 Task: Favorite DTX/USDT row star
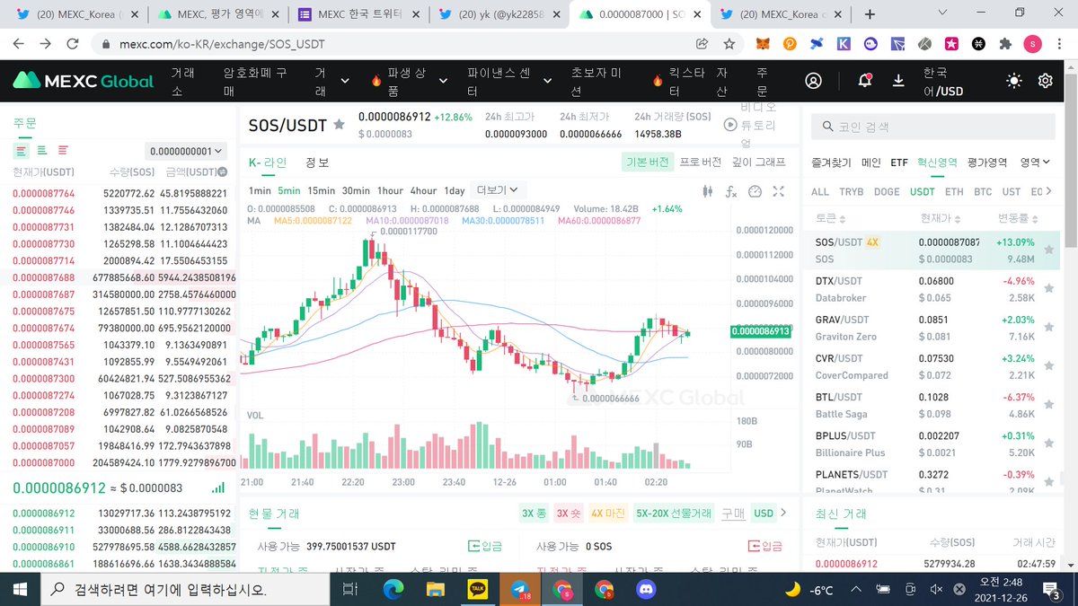pyautogui.click(x=1048, y=288)
